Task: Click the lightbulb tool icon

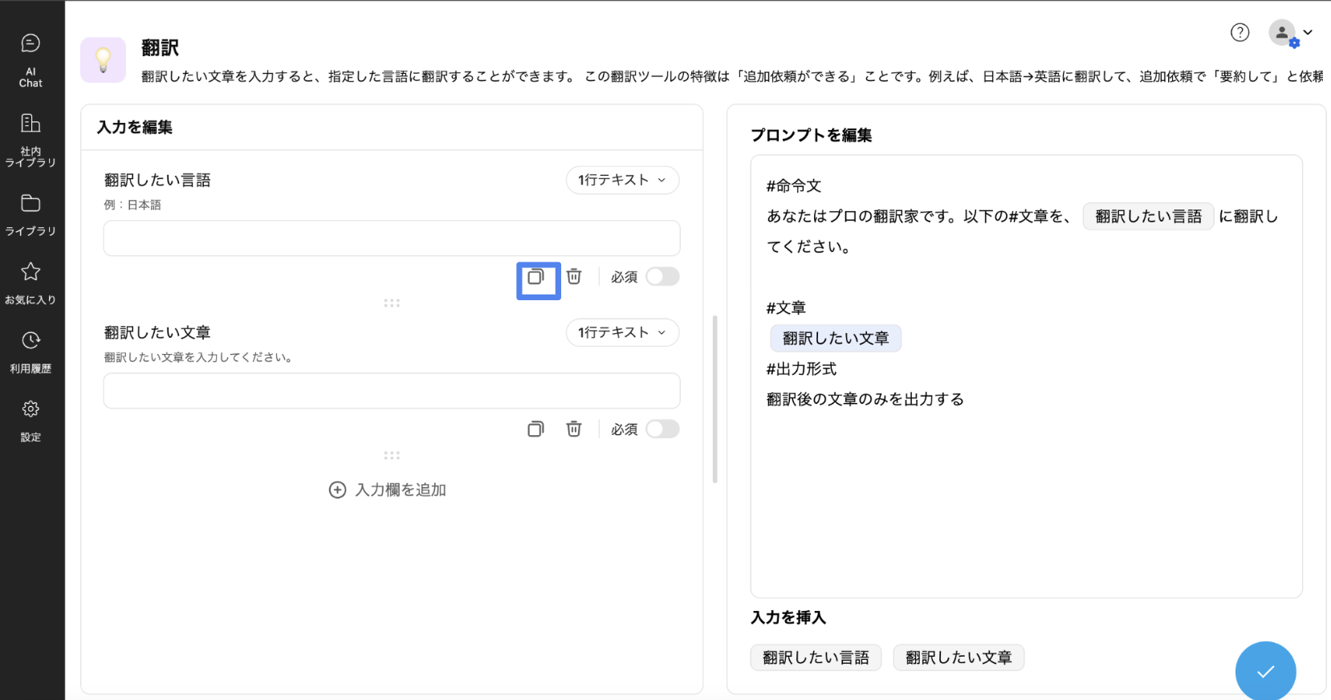Action: [103, 60]
